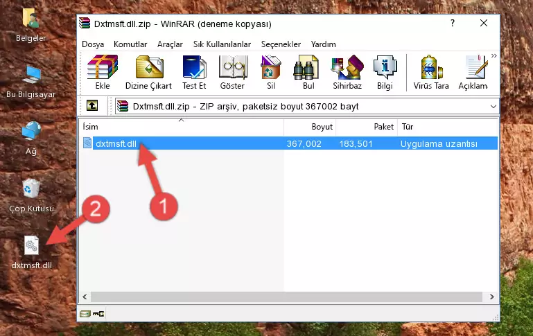Click the Bul (Find) binoculars icon
This screenshot has height=336, width=533.
[306, 67]
